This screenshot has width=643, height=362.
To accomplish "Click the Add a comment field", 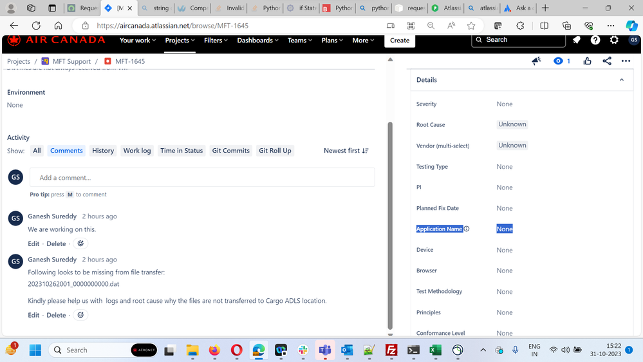I will pyautogui.click(x=202, y=177).
